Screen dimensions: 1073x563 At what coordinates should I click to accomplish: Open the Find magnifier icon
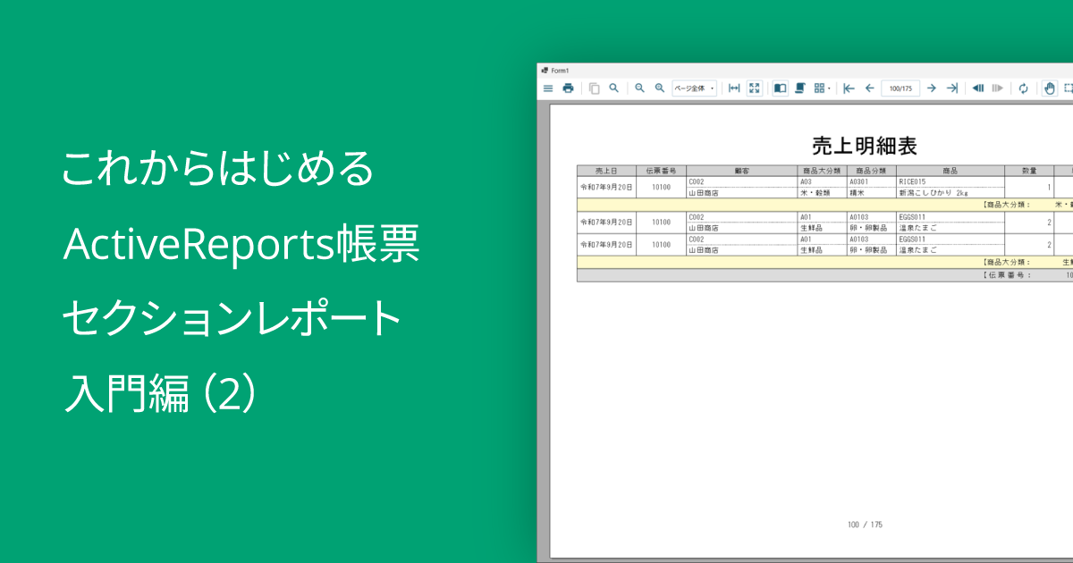coord(613,88)
